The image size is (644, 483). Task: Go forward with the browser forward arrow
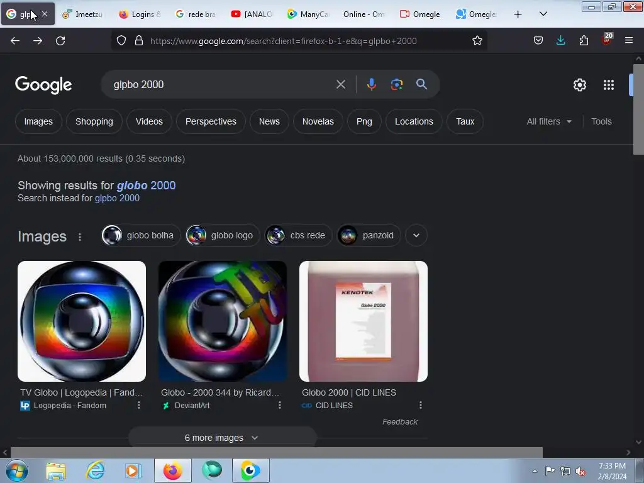tap(38, 41)
